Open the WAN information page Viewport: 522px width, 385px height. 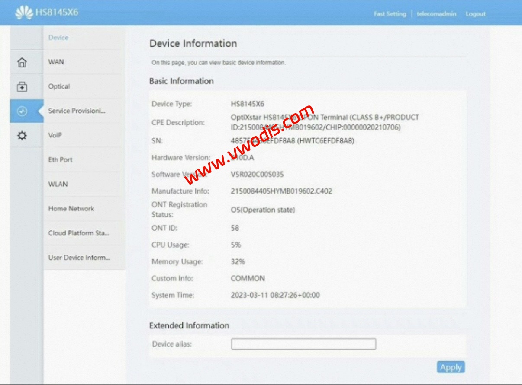56,62
